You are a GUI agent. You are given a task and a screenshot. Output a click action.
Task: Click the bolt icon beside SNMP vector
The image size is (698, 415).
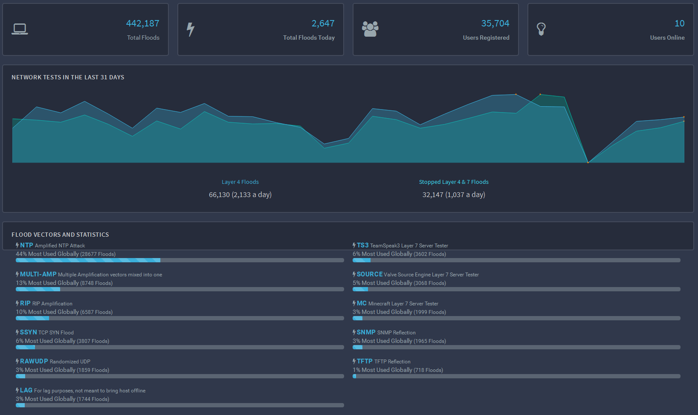tap(354, 332)
